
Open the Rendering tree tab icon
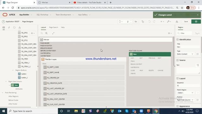(3, 28)
